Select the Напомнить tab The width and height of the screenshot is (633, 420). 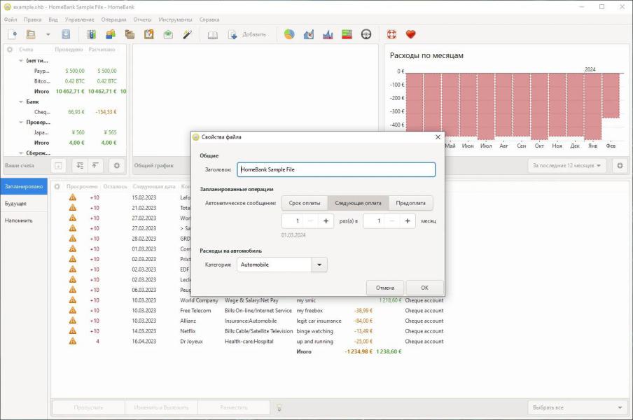click(x=24, y=220)
